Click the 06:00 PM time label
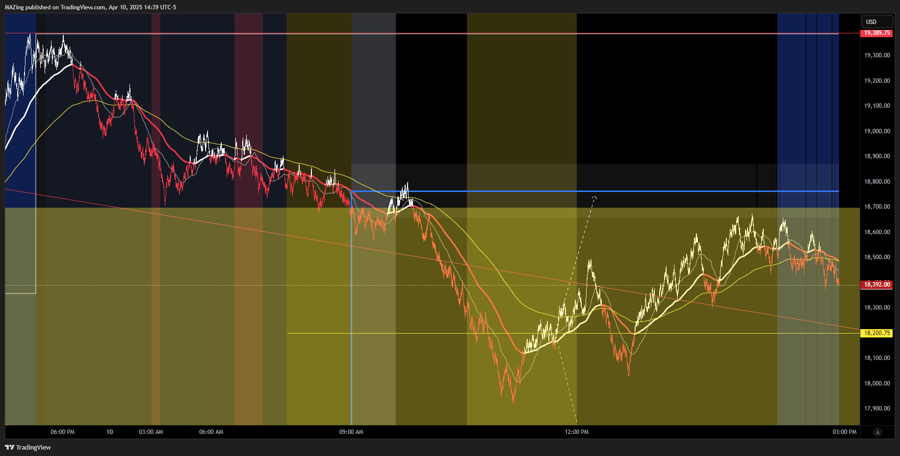 pyautogui.click(x=63, y=432)
